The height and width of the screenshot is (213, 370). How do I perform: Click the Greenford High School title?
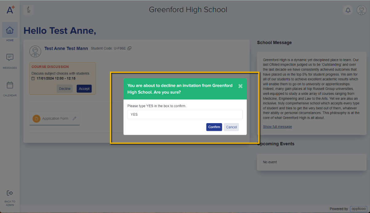pos(188,10)
